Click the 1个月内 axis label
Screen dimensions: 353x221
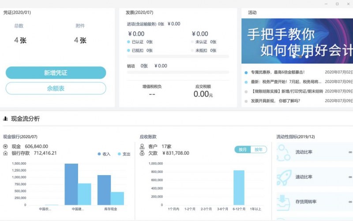point(173,209)
